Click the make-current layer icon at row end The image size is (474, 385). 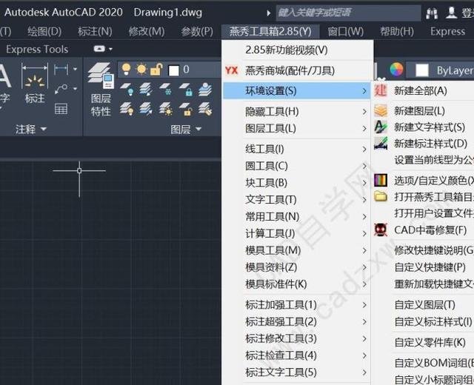click(x=205, y=89)
